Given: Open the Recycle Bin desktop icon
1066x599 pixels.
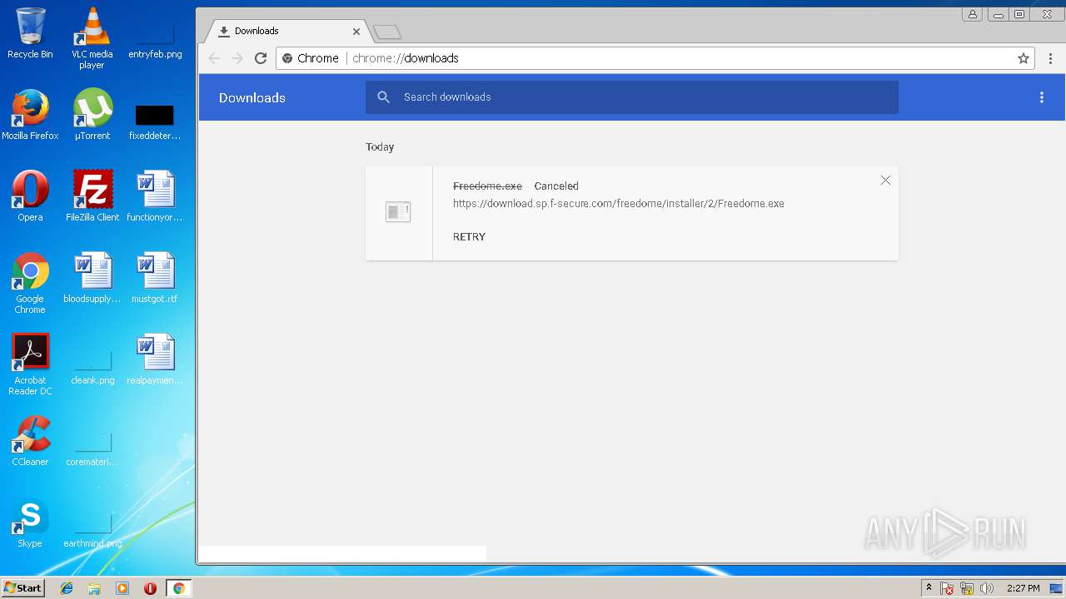Looking at the screenshot, I should tap(30, 33).
